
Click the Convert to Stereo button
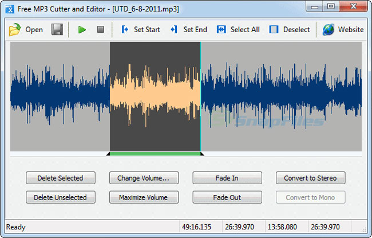(x=310, y=178)
